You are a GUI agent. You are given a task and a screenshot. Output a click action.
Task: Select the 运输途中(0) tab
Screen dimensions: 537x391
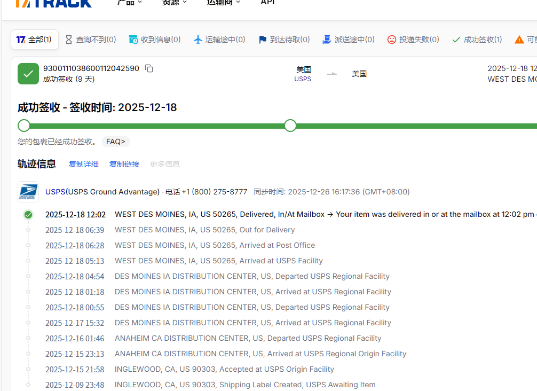point(219,40)
